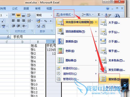Image resolution: width=130 pixels, height=97 pixels.
Task: Choose 新建规则 new rule option
Action: point(77,68)
